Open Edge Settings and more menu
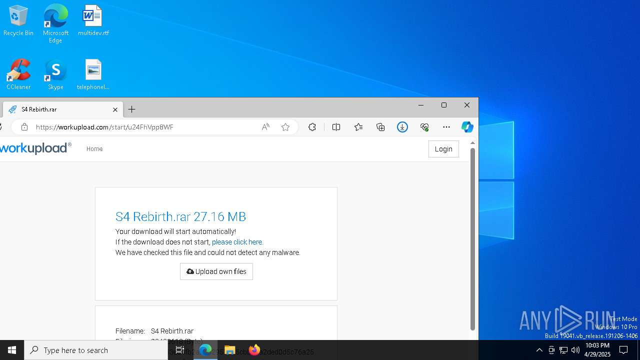The image size is (640, 360). 446,127
